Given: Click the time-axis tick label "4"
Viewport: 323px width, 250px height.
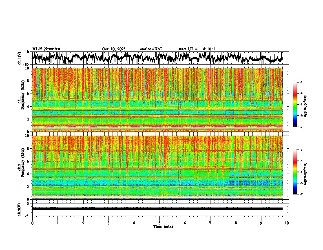Looking at the screenshot, I should pyautogui.click(x=134, y=223).
